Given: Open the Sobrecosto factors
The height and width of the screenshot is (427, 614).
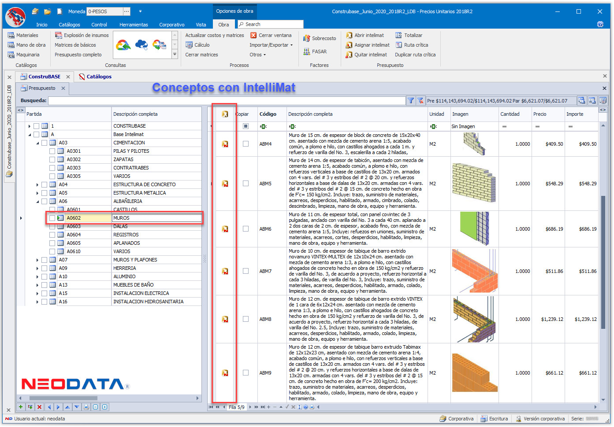Looking at the screenshot, I should (320, 38).
